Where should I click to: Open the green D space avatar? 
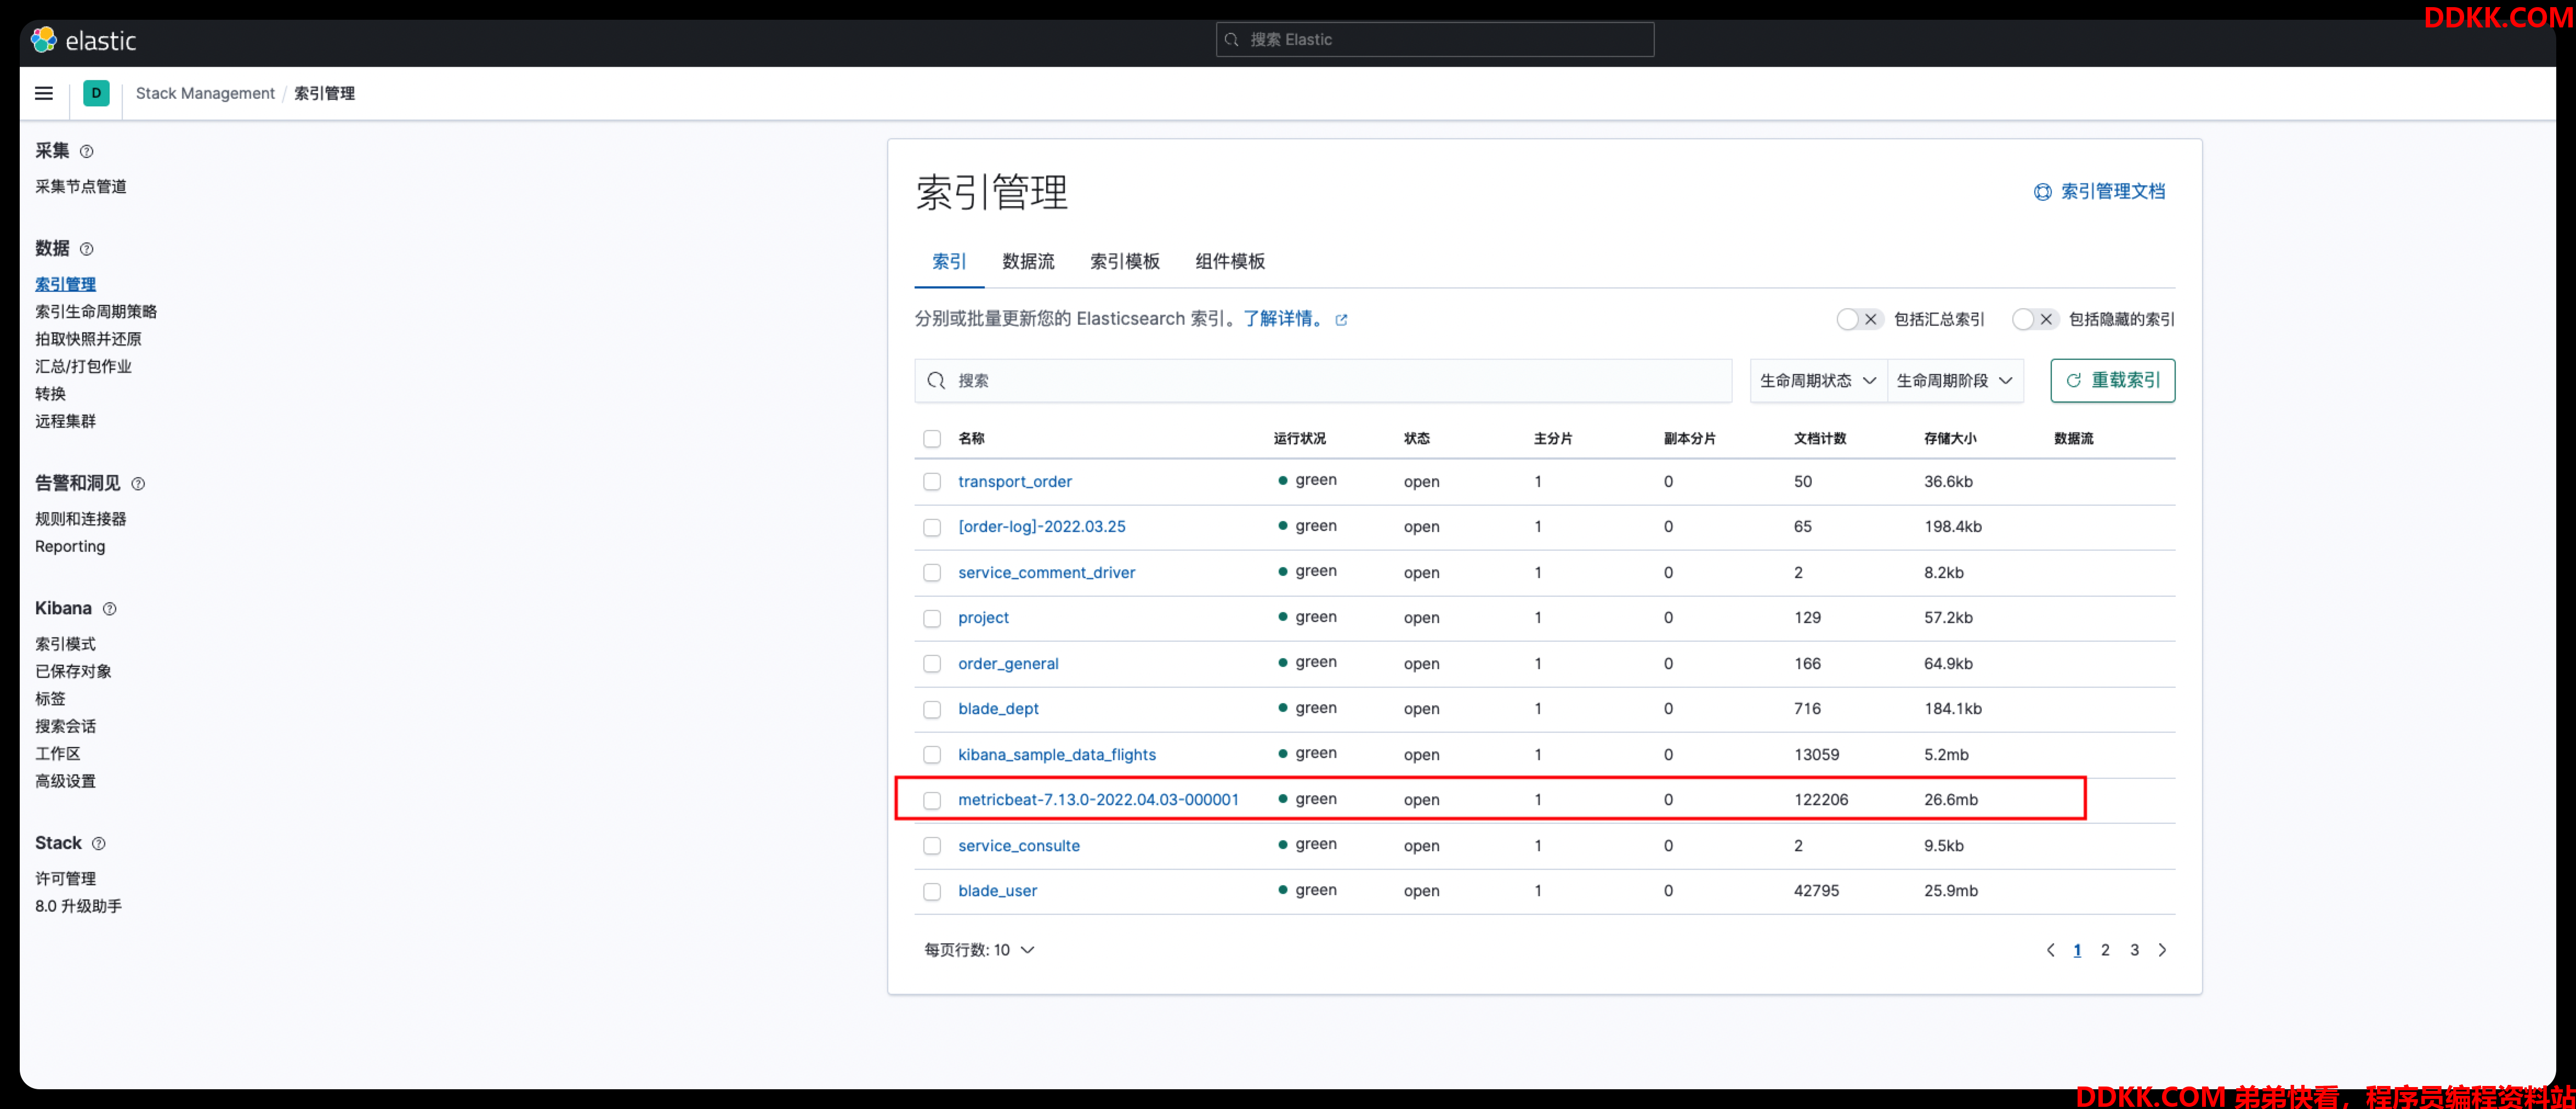96,93
